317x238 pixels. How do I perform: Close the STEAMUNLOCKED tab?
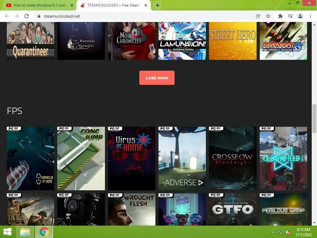tap(146, 5)
